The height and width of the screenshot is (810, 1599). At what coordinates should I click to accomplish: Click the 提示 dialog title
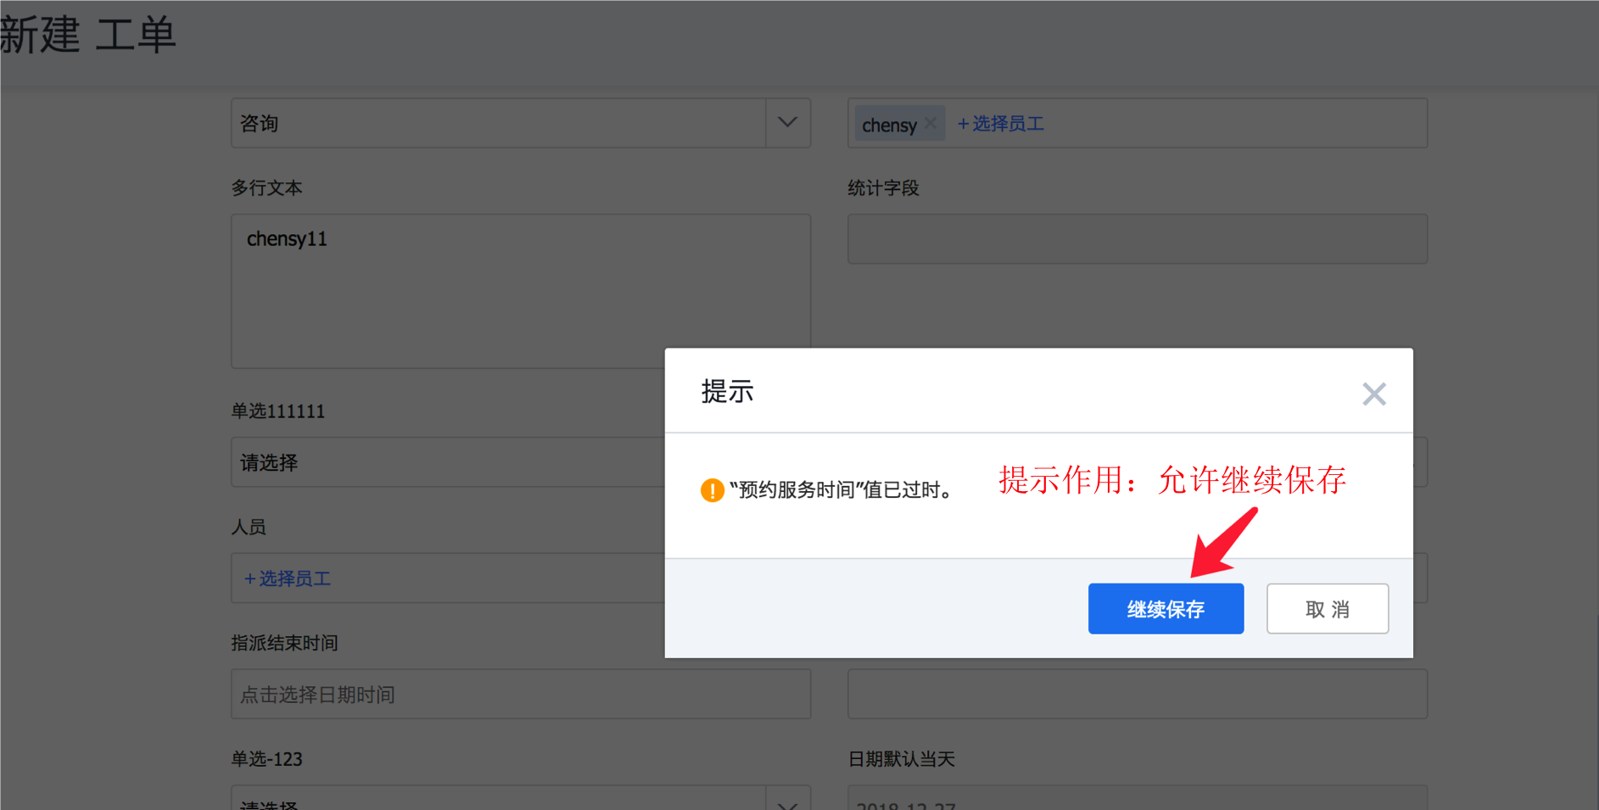click(727, 392)
